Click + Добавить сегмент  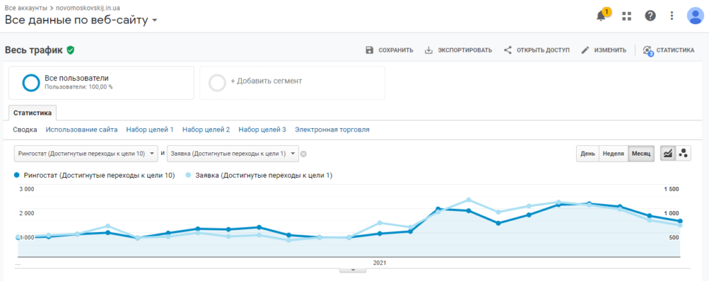click(x=292, y=82)
